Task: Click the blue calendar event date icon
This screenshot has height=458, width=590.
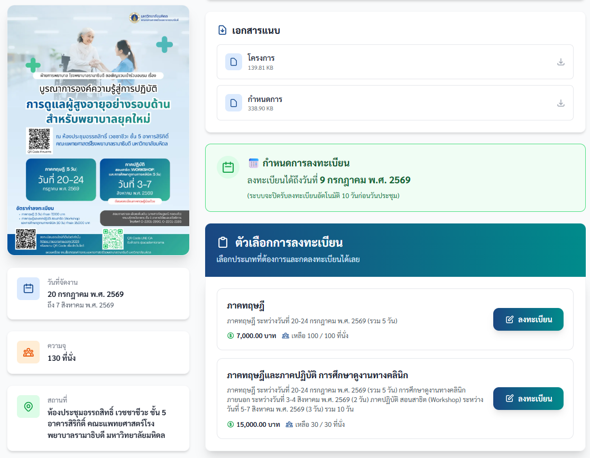Action: (x=29, y=288)
